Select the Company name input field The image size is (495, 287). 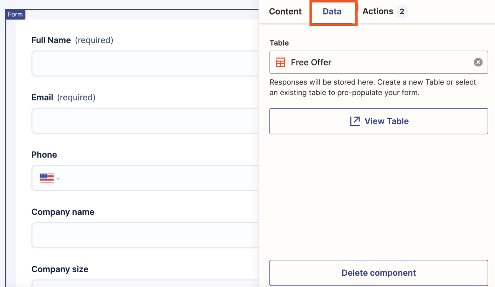click(145, 235)
